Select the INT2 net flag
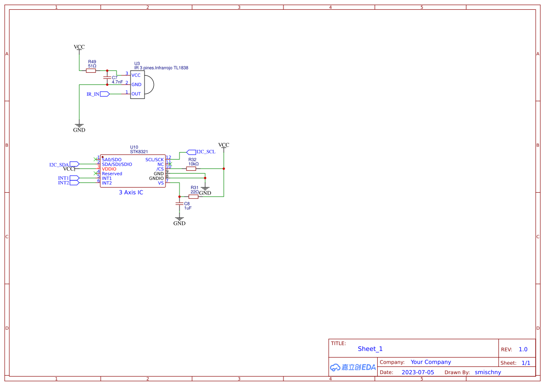The width and height of the screenshot is (545, 386). tap(74, 182)
